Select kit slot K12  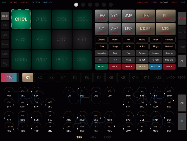pyautogui.click(x=158, y=77)
